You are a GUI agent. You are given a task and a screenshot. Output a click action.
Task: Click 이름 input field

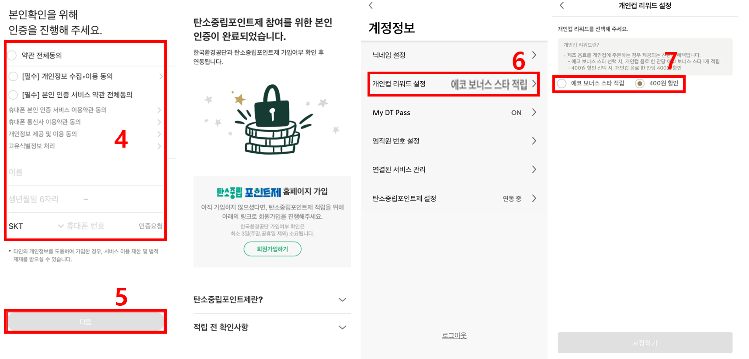(x=86, y=173)
